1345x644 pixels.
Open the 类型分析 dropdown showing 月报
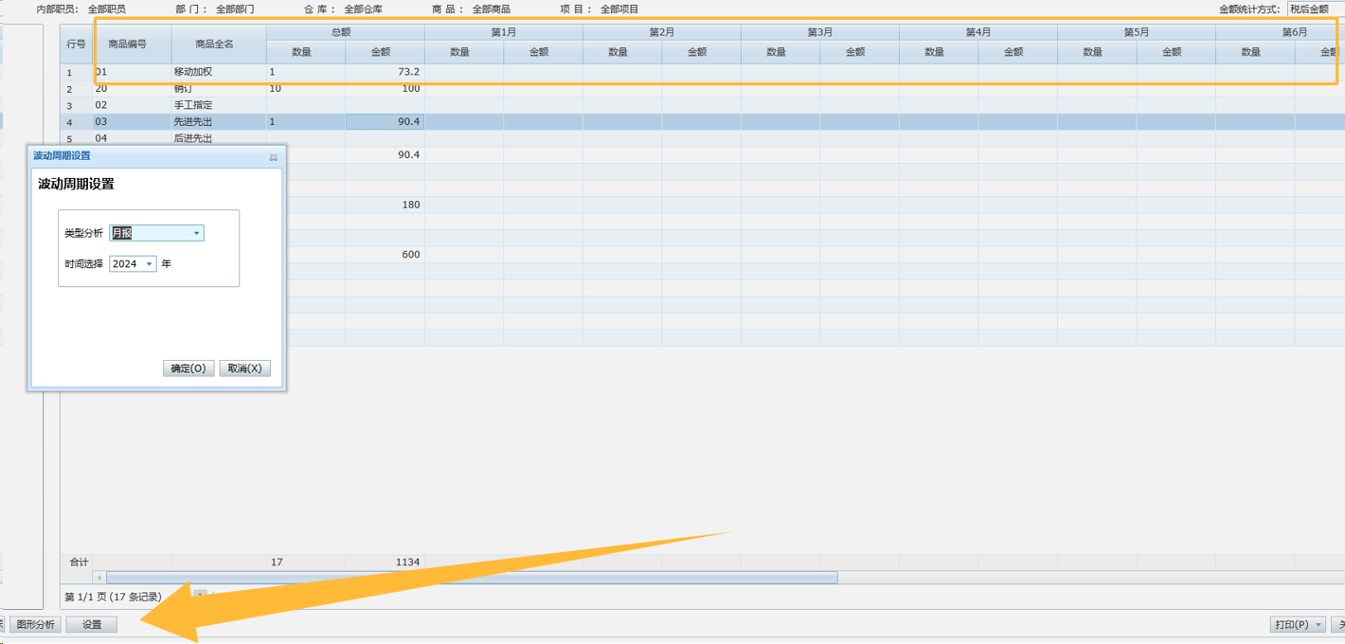pos(196,233)
